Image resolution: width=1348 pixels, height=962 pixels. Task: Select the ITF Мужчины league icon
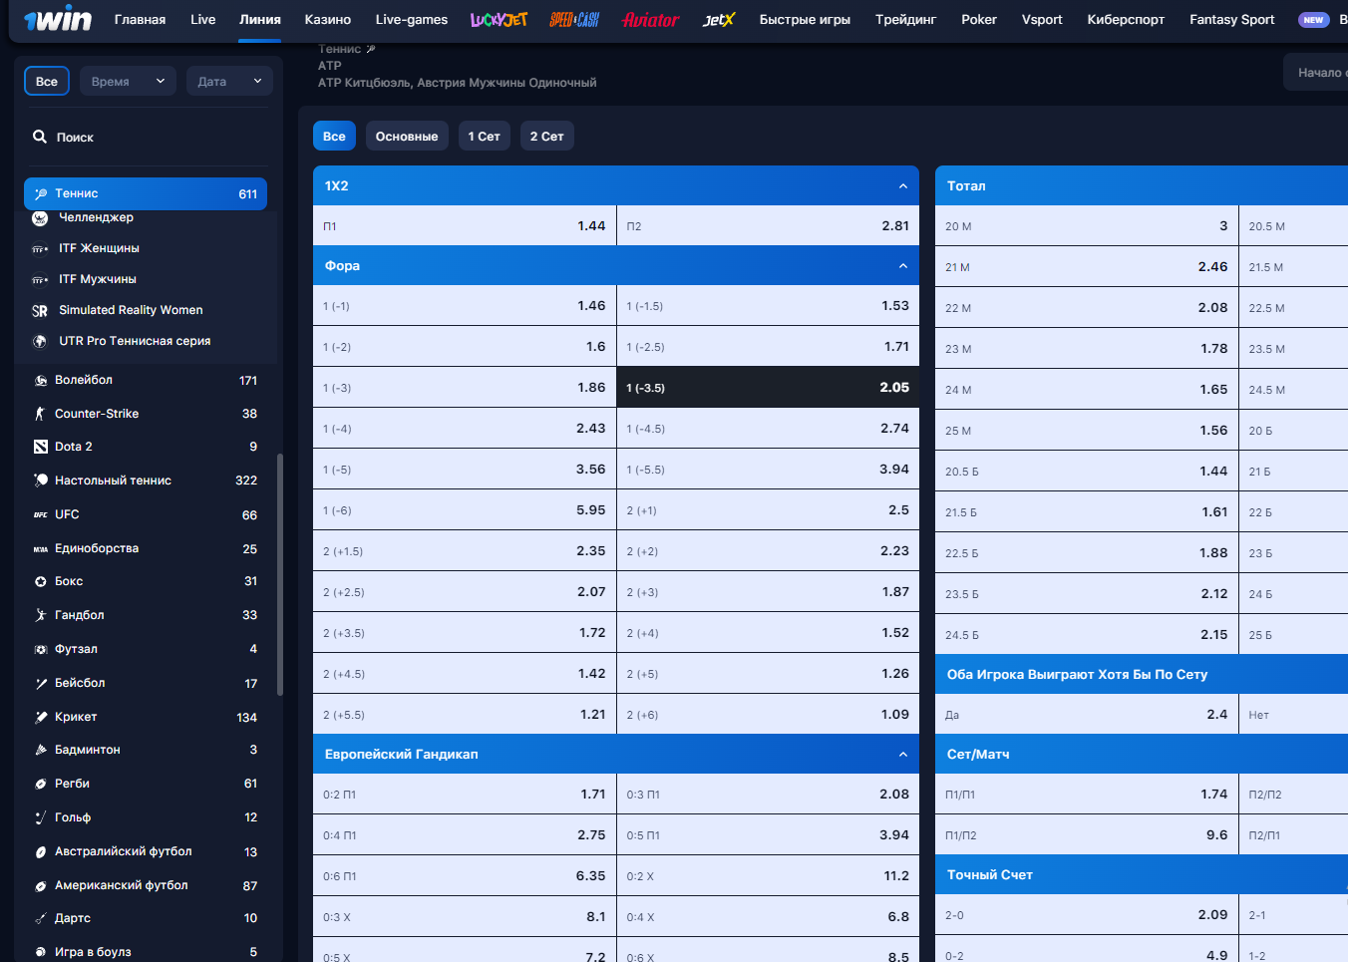(40, 280)
